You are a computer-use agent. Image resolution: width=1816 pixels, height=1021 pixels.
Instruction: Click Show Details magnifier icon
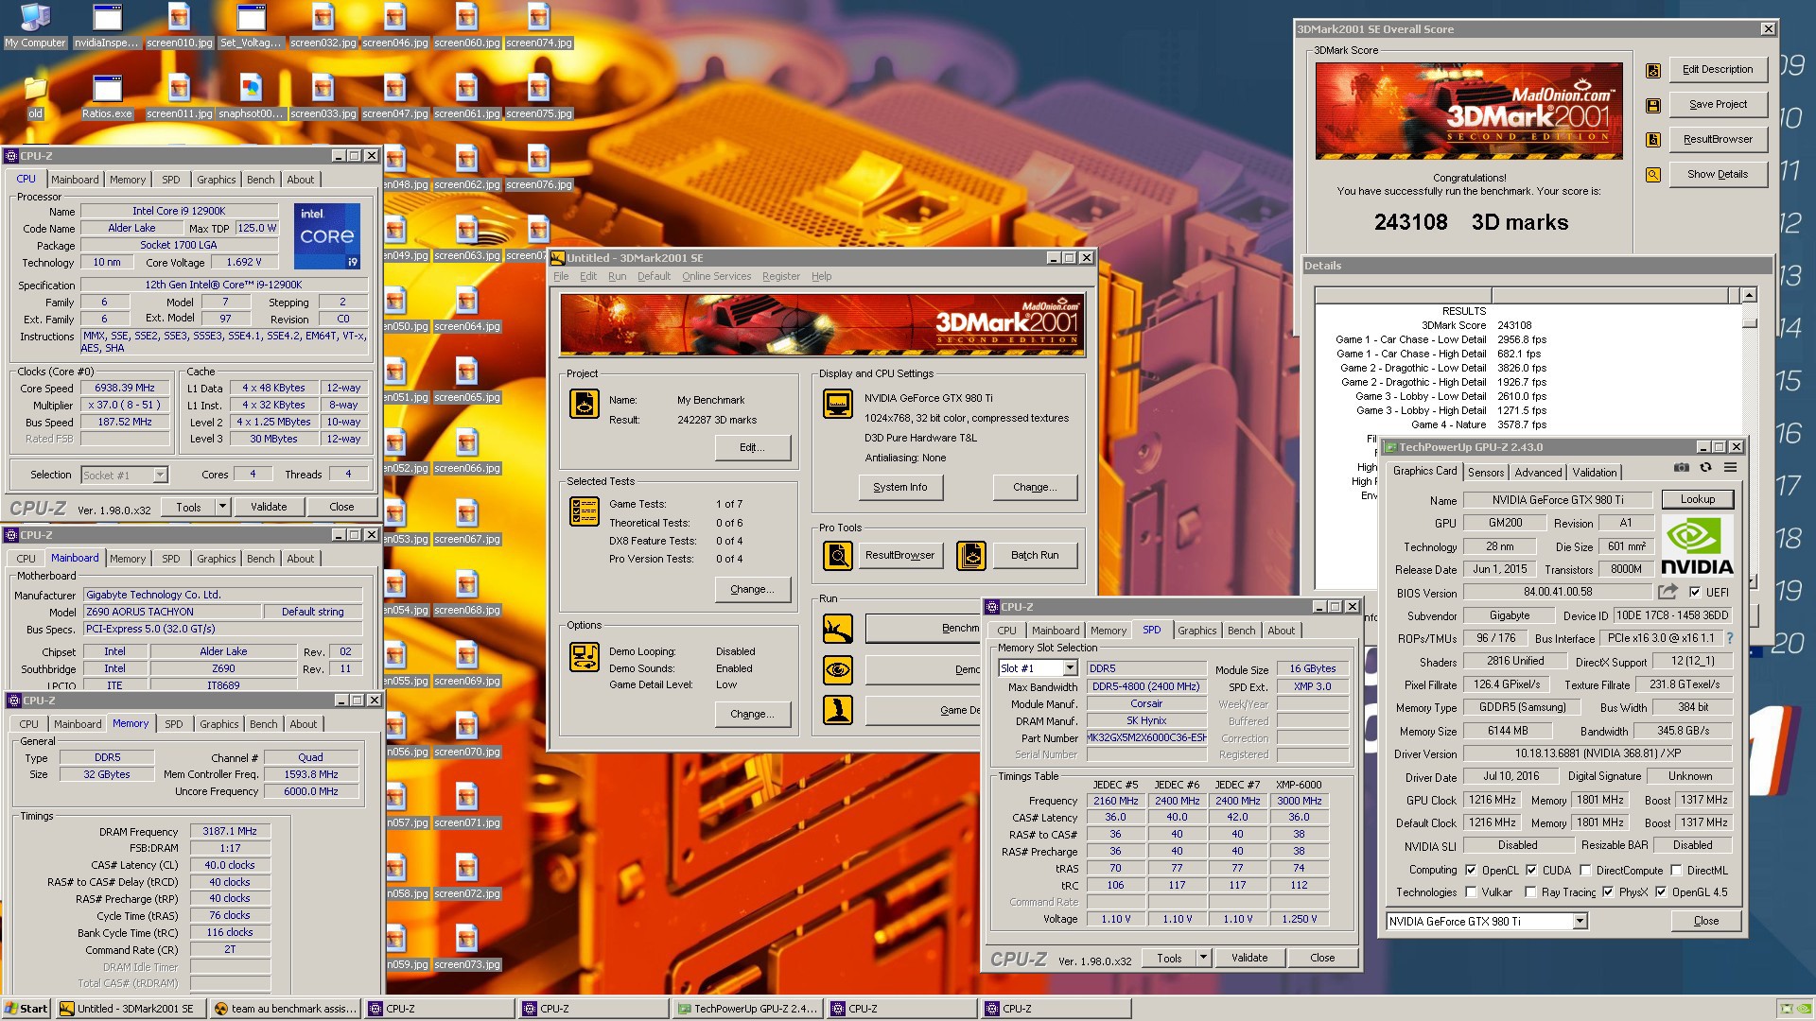coord(1653,175)
